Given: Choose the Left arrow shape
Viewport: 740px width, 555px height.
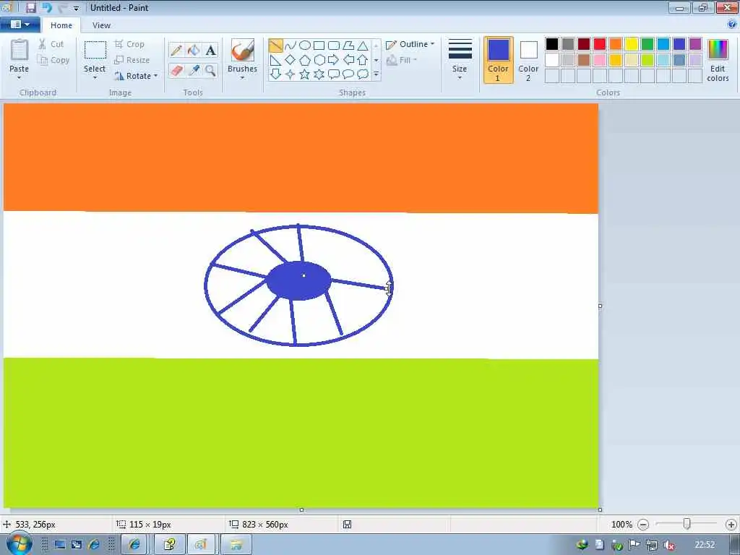Looking at the screenshot, I should click(348, 60).
